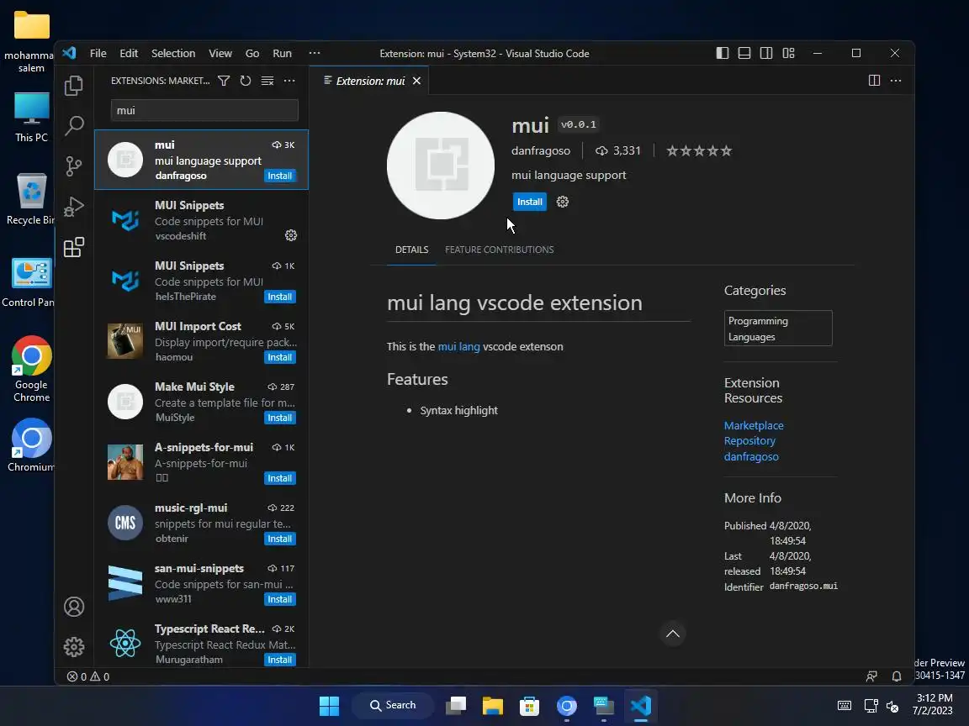This screenshot has height=726, width=969.
Task: Open the Accounts icon in activity bar
Action: (x=73, y=607)
